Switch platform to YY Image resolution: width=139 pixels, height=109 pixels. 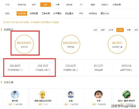point(81,5)
